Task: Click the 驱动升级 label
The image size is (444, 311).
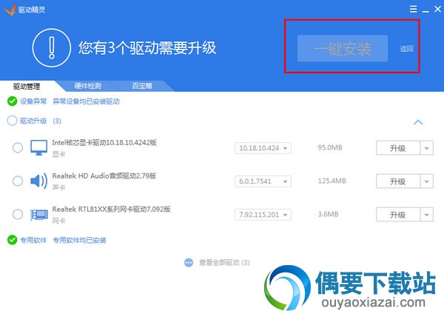Action: pyautogui.click(x=33, y=121)
